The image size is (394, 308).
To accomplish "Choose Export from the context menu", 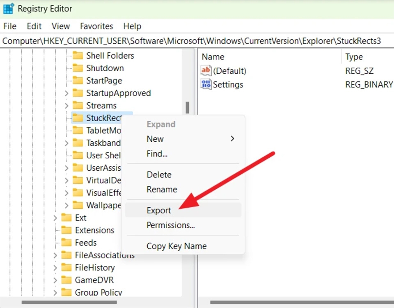I will (159, 211).
